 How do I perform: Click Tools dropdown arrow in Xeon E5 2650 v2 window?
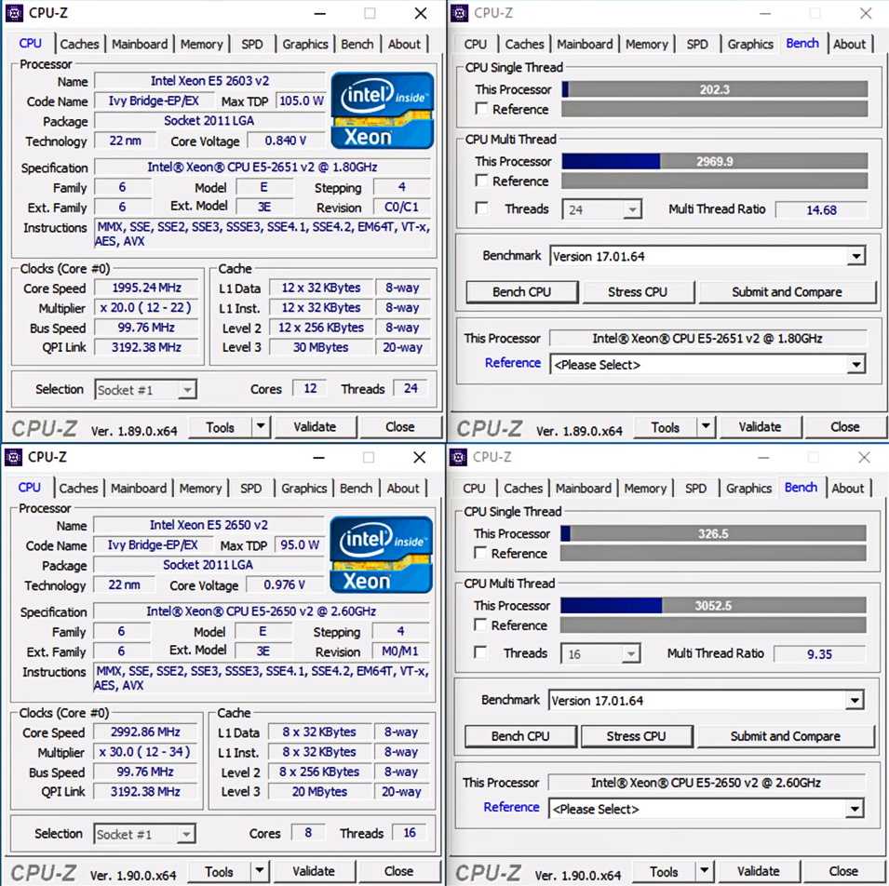260,871
